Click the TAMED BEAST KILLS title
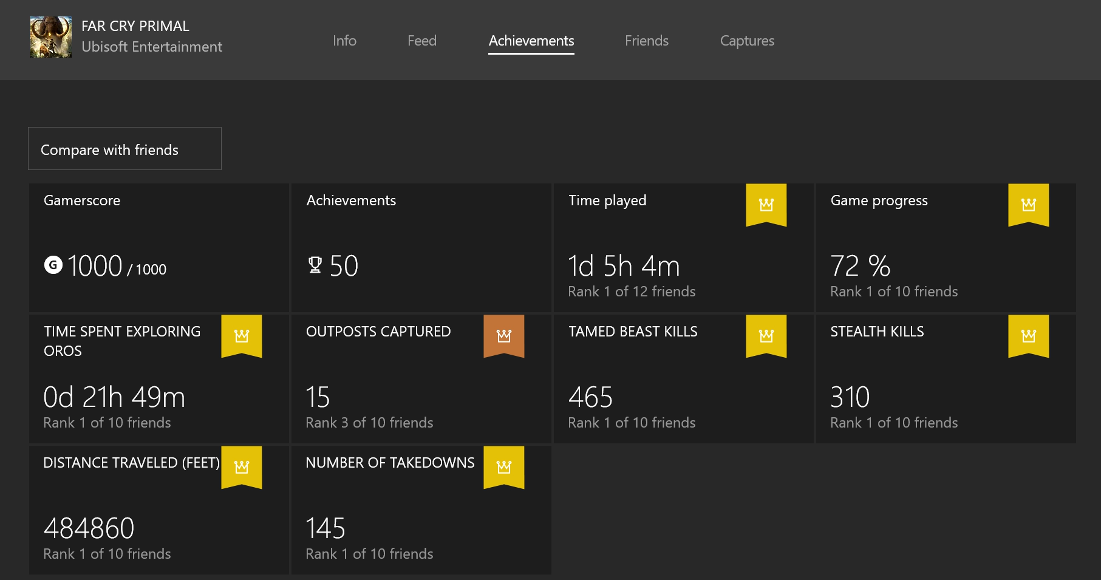 click(x=633, y=332)
